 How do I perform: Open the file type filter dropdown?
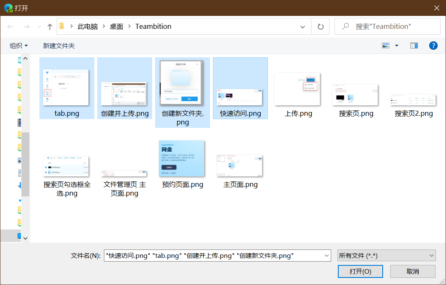[432, 255]
